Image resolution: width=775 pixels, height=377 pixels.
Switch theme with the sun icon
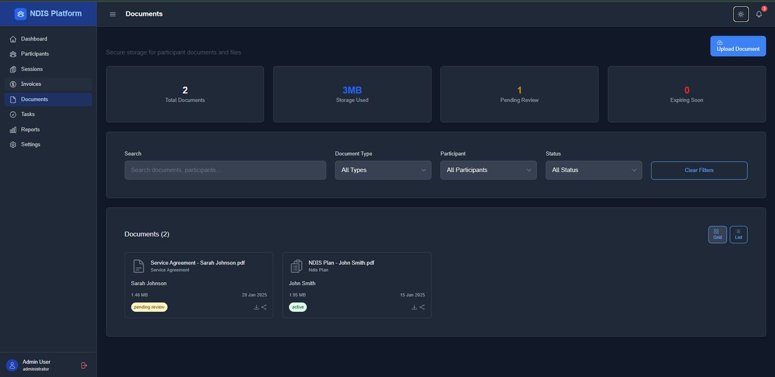(741, 14)
